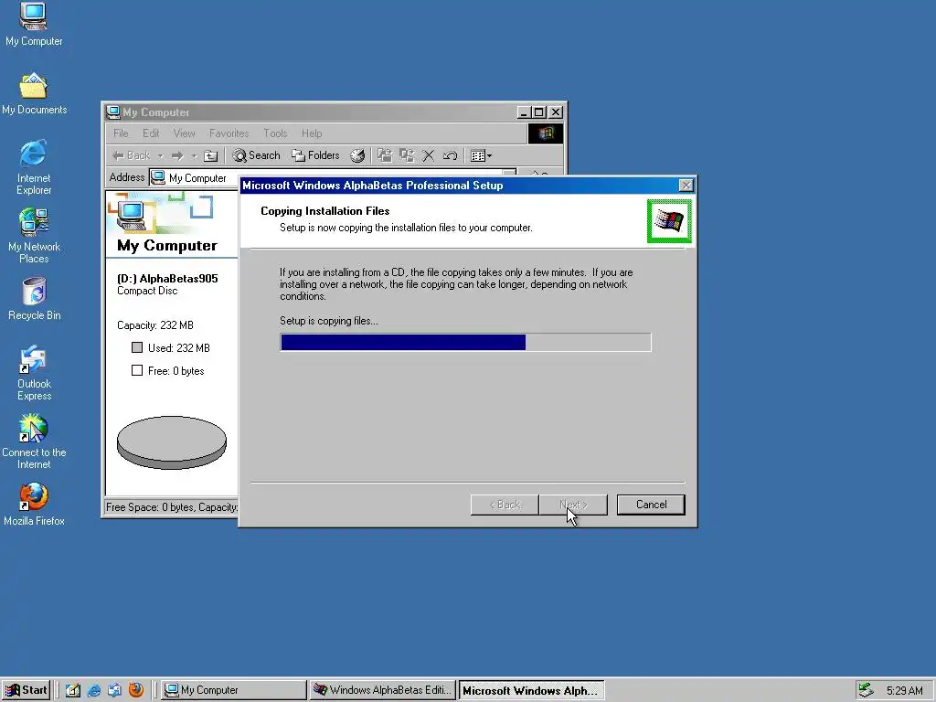Click Back button in My Computer toolbar
This screenshot has height=702, width=936.
pyautogui.click(x=132, y=155)
